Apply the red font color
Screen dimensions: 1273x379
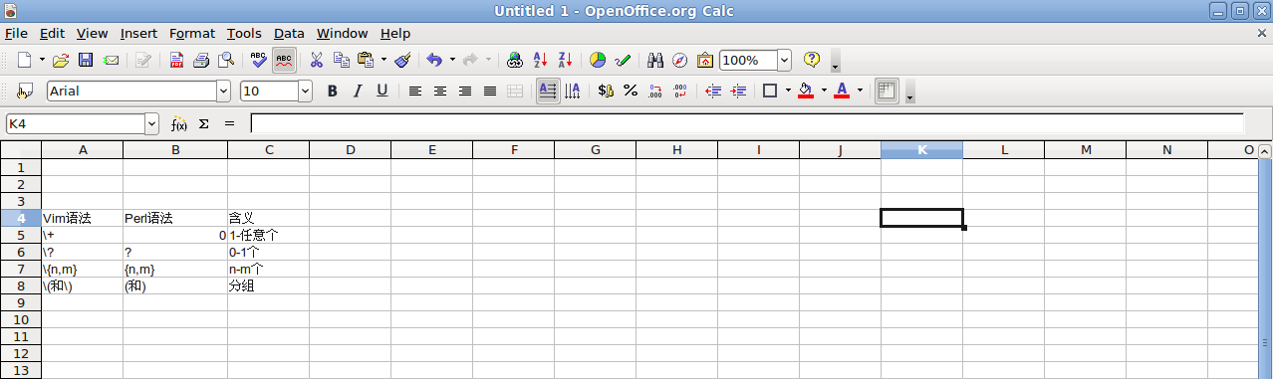pos(842,92)
